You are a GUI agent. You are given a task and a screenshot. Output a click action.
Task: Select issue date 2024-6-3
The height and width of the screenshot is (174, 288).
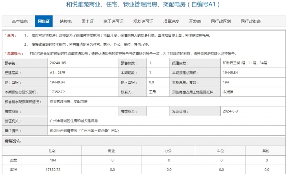pos(230,111)
